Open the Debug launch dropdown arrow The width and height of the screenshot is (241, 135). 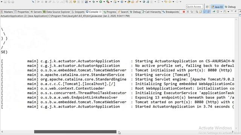point(97,1)
